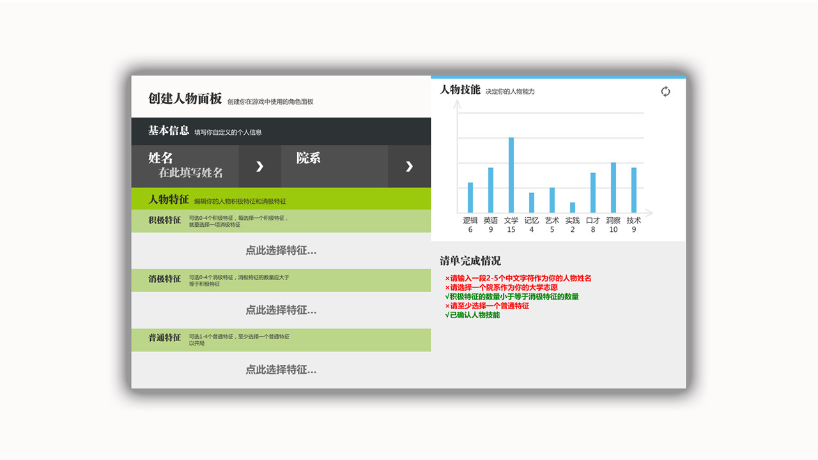
Task: Click the 英语 skill bar
Action: [x=491, y=190]
